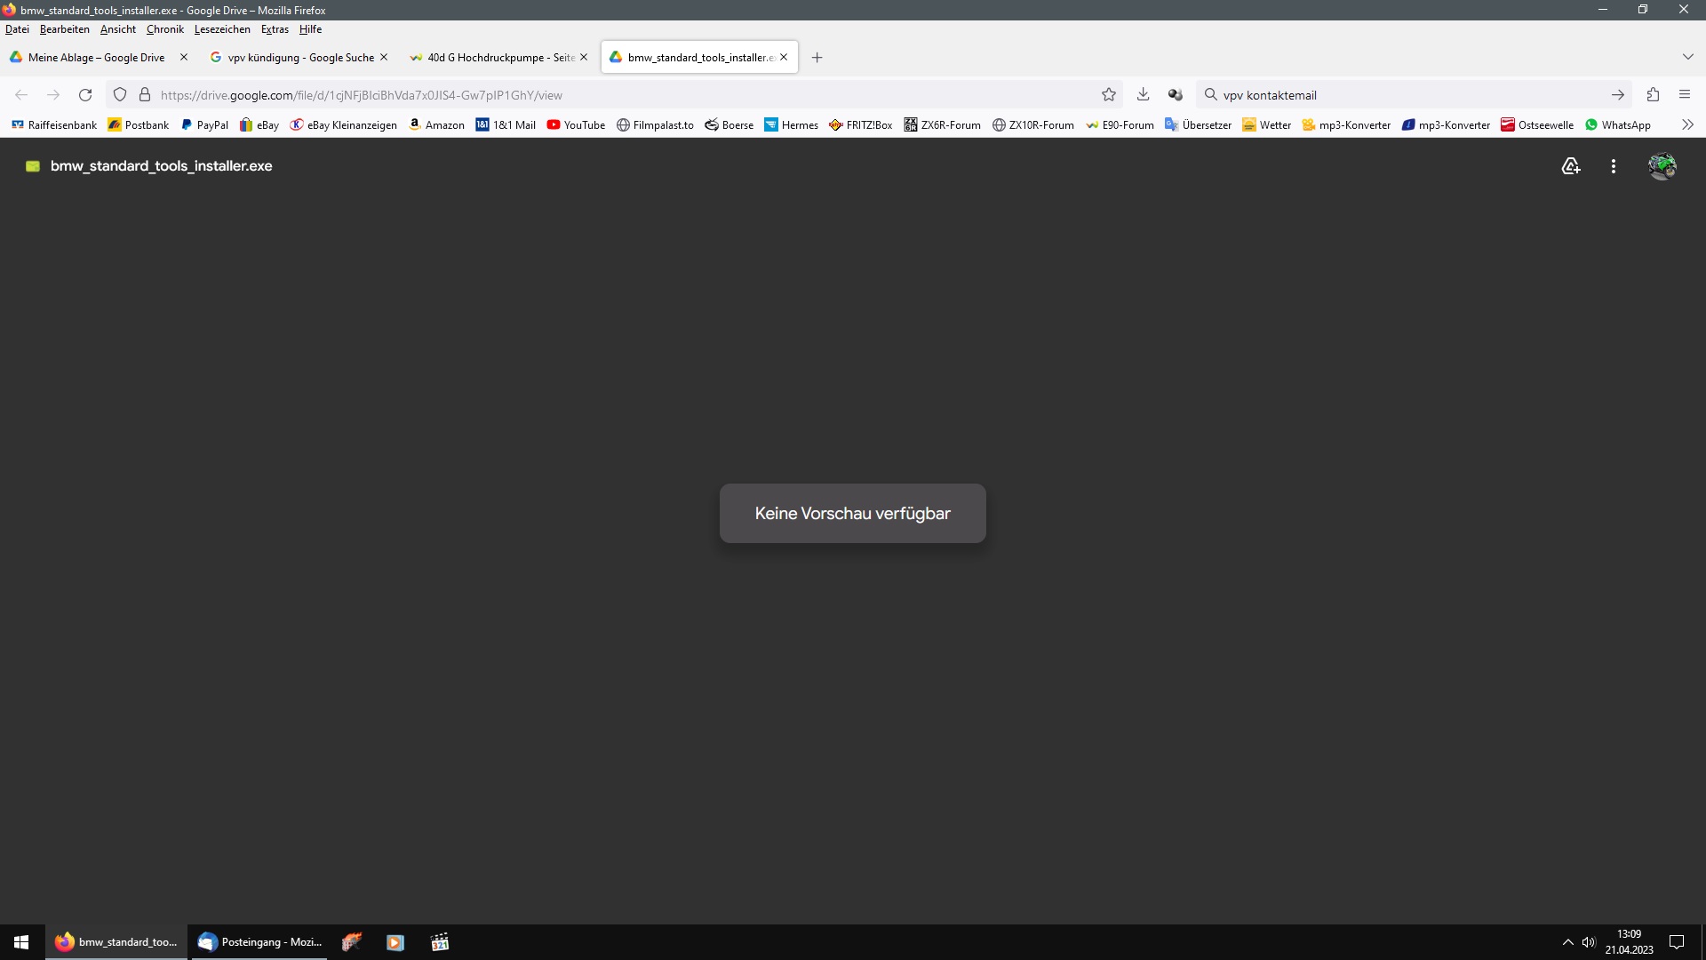The height and width of the screenshot is (960, 1706).
Task: Open the Firefox extensions puzzle icon
Action: tap(1653, 95)
